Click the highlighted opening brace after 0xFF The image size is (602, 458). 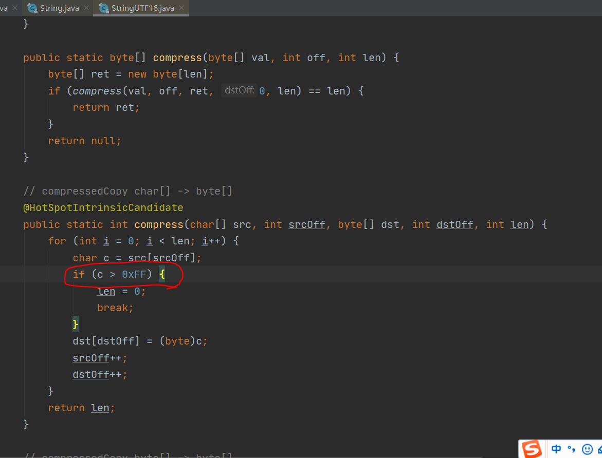click(x=162, y=274)
